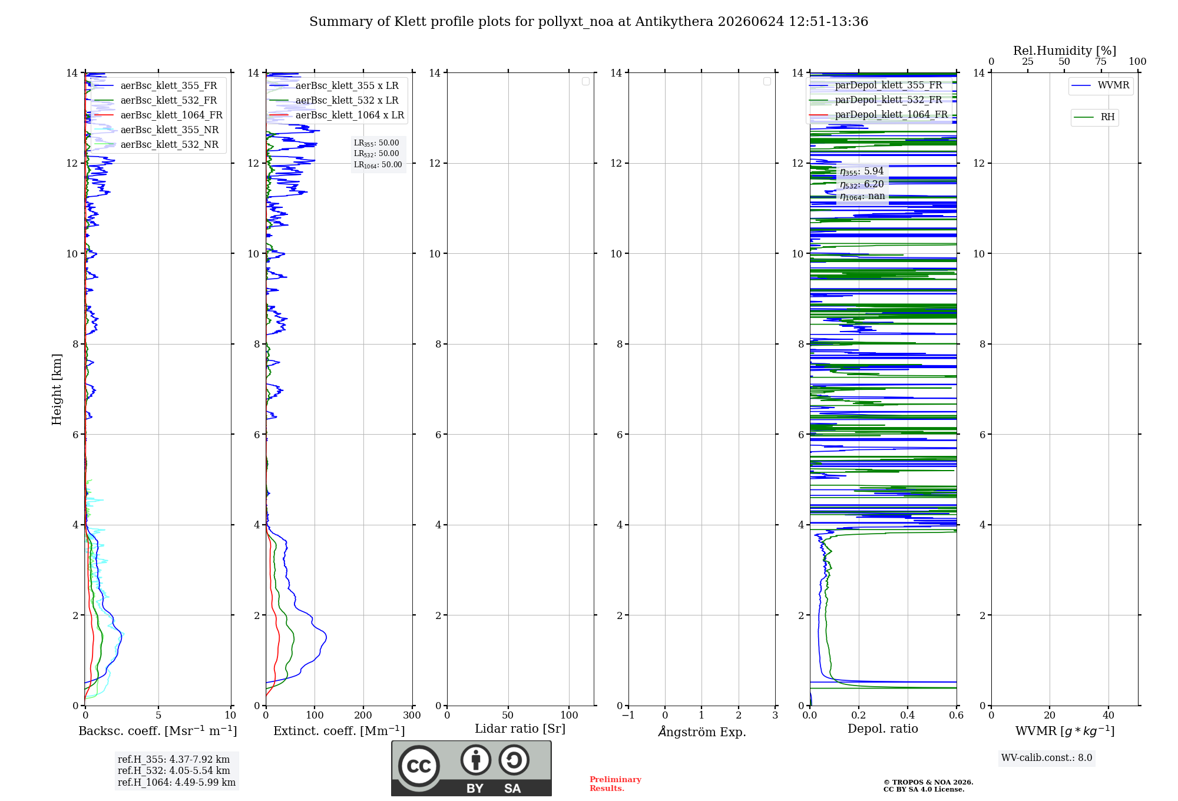Click the empty legend box in Ångström plot
1178x801 pixels.
tap(767, 81)
